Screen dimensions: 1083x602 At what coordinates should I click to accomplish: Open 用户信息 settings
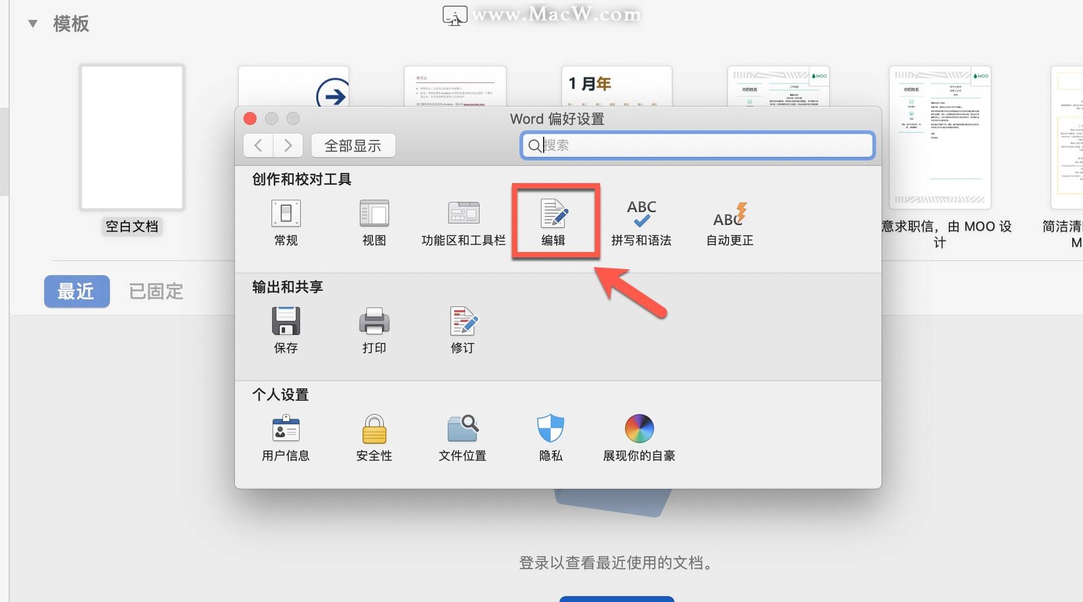285,437
